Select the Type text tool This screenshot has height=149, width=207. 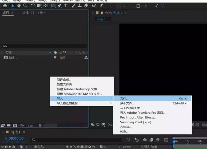pos(66,6)
